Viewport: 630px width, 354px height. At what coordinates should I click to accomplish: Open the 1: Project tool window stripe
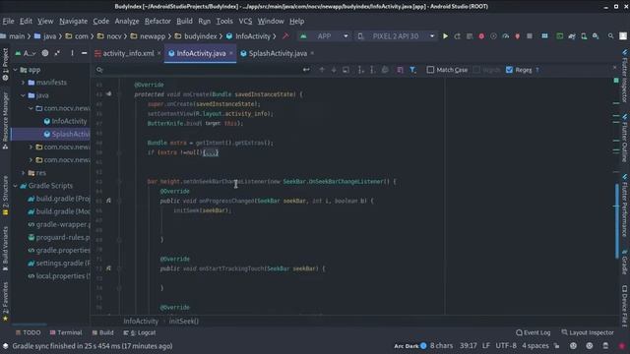tap(5, 64)
